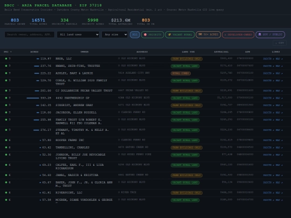Toggle the VACANT RURAL filter chip
This screenshot has height=218, width=291.
click(x=180, y=34)
